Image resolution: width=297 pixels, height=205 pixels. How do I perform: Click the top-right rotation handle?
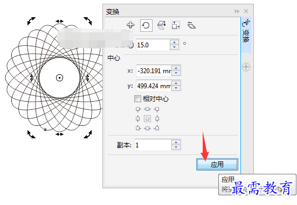[x=88, y=21]
